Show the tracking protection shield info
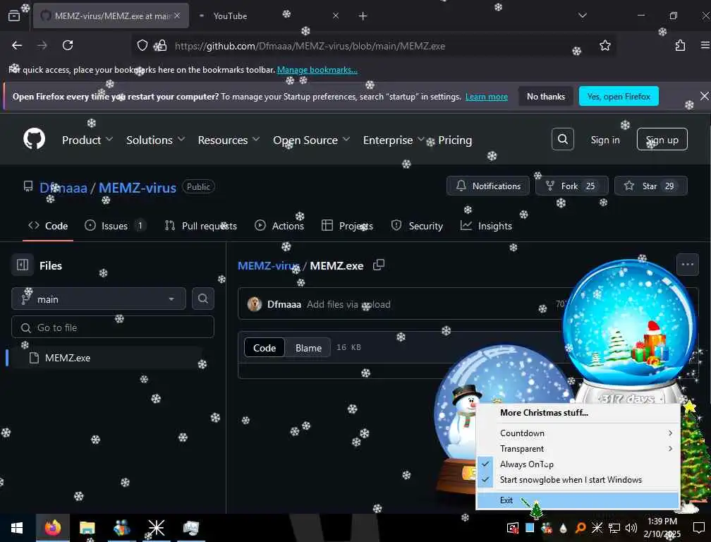This screenshot has width=711, height=542. click(x=142, y=45)
